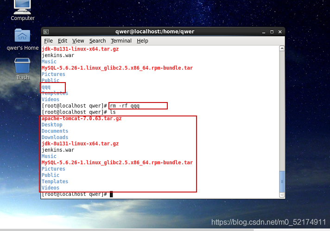
Task: Close the terminal window
Action: 280,32
